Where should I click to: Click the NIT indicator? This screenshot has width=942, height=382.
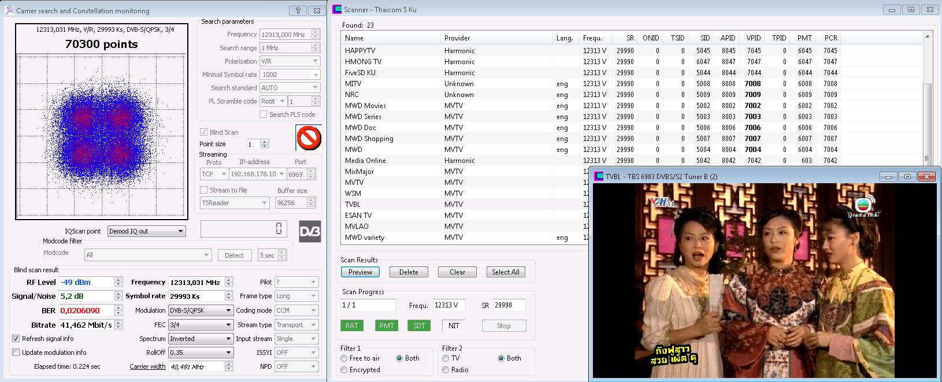click(x=454, y=326)
